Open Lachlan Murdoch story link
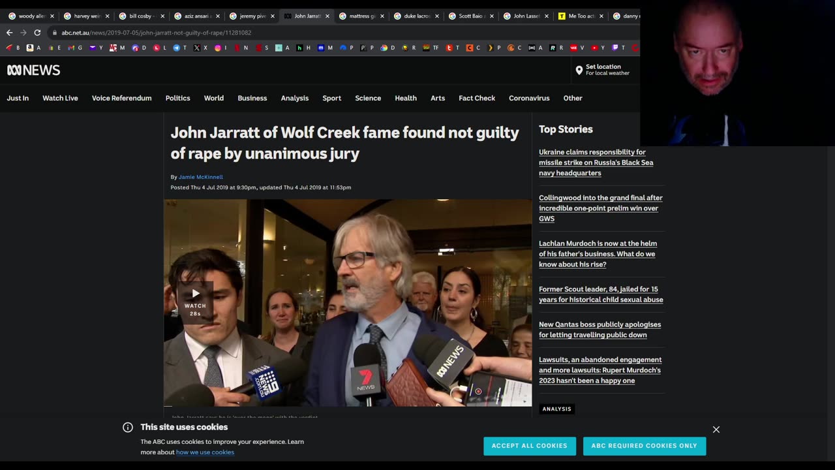Image resolution: width=835 pixels, height=470 pixels. pos(598,254)
